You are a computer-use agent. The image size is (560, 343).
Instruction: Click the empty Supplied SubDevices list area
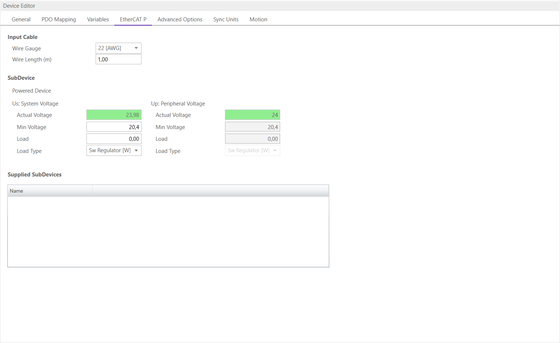click(168, 232)
